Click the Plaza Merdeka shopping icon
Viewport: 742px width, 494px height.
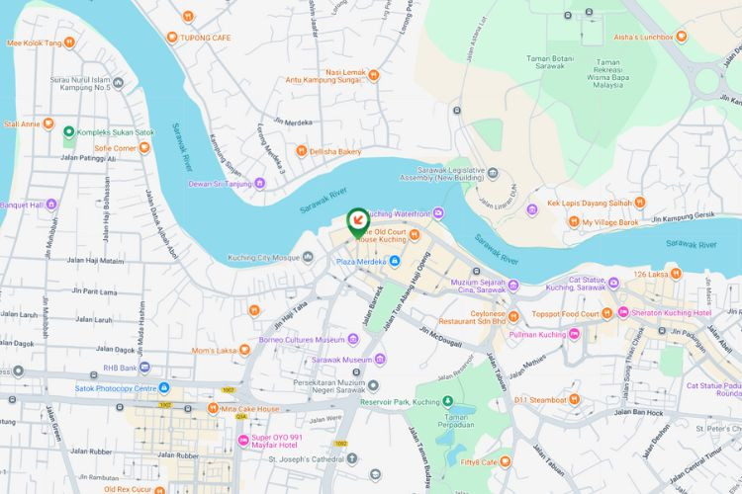394,261
